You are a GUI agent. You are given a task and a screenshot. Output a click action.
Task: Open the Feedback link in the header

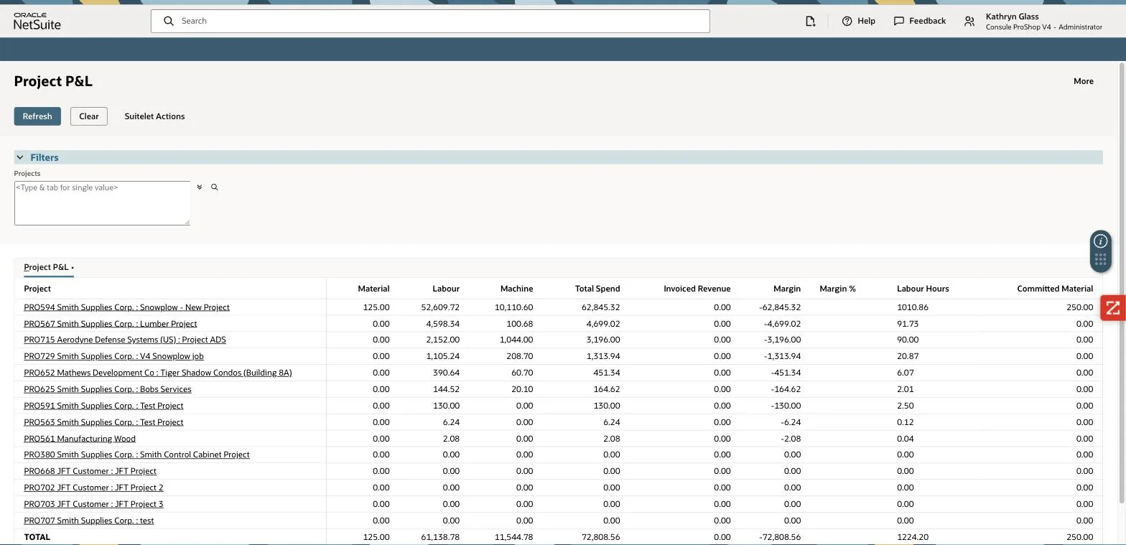[927, 21]
